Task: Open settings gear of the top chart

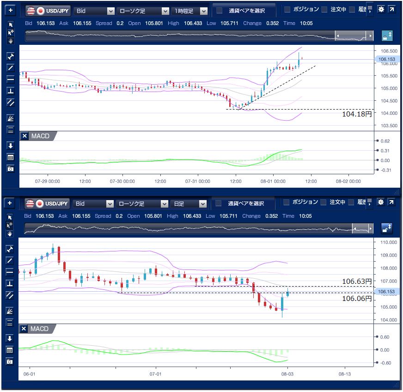Action: click(381, 10)
